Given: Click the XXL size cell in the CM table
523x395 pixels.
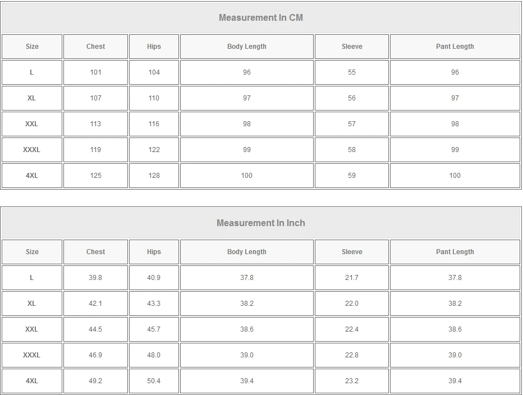Looking at the screenshot, I should [31, 124].
